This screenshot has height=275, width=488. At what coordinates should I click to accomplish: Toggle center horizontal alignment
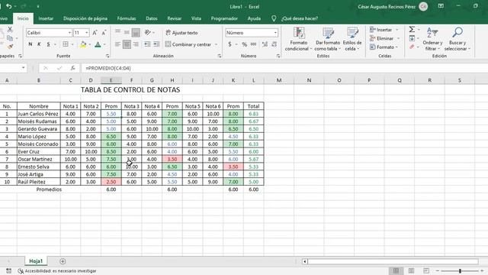pos(127,44)
